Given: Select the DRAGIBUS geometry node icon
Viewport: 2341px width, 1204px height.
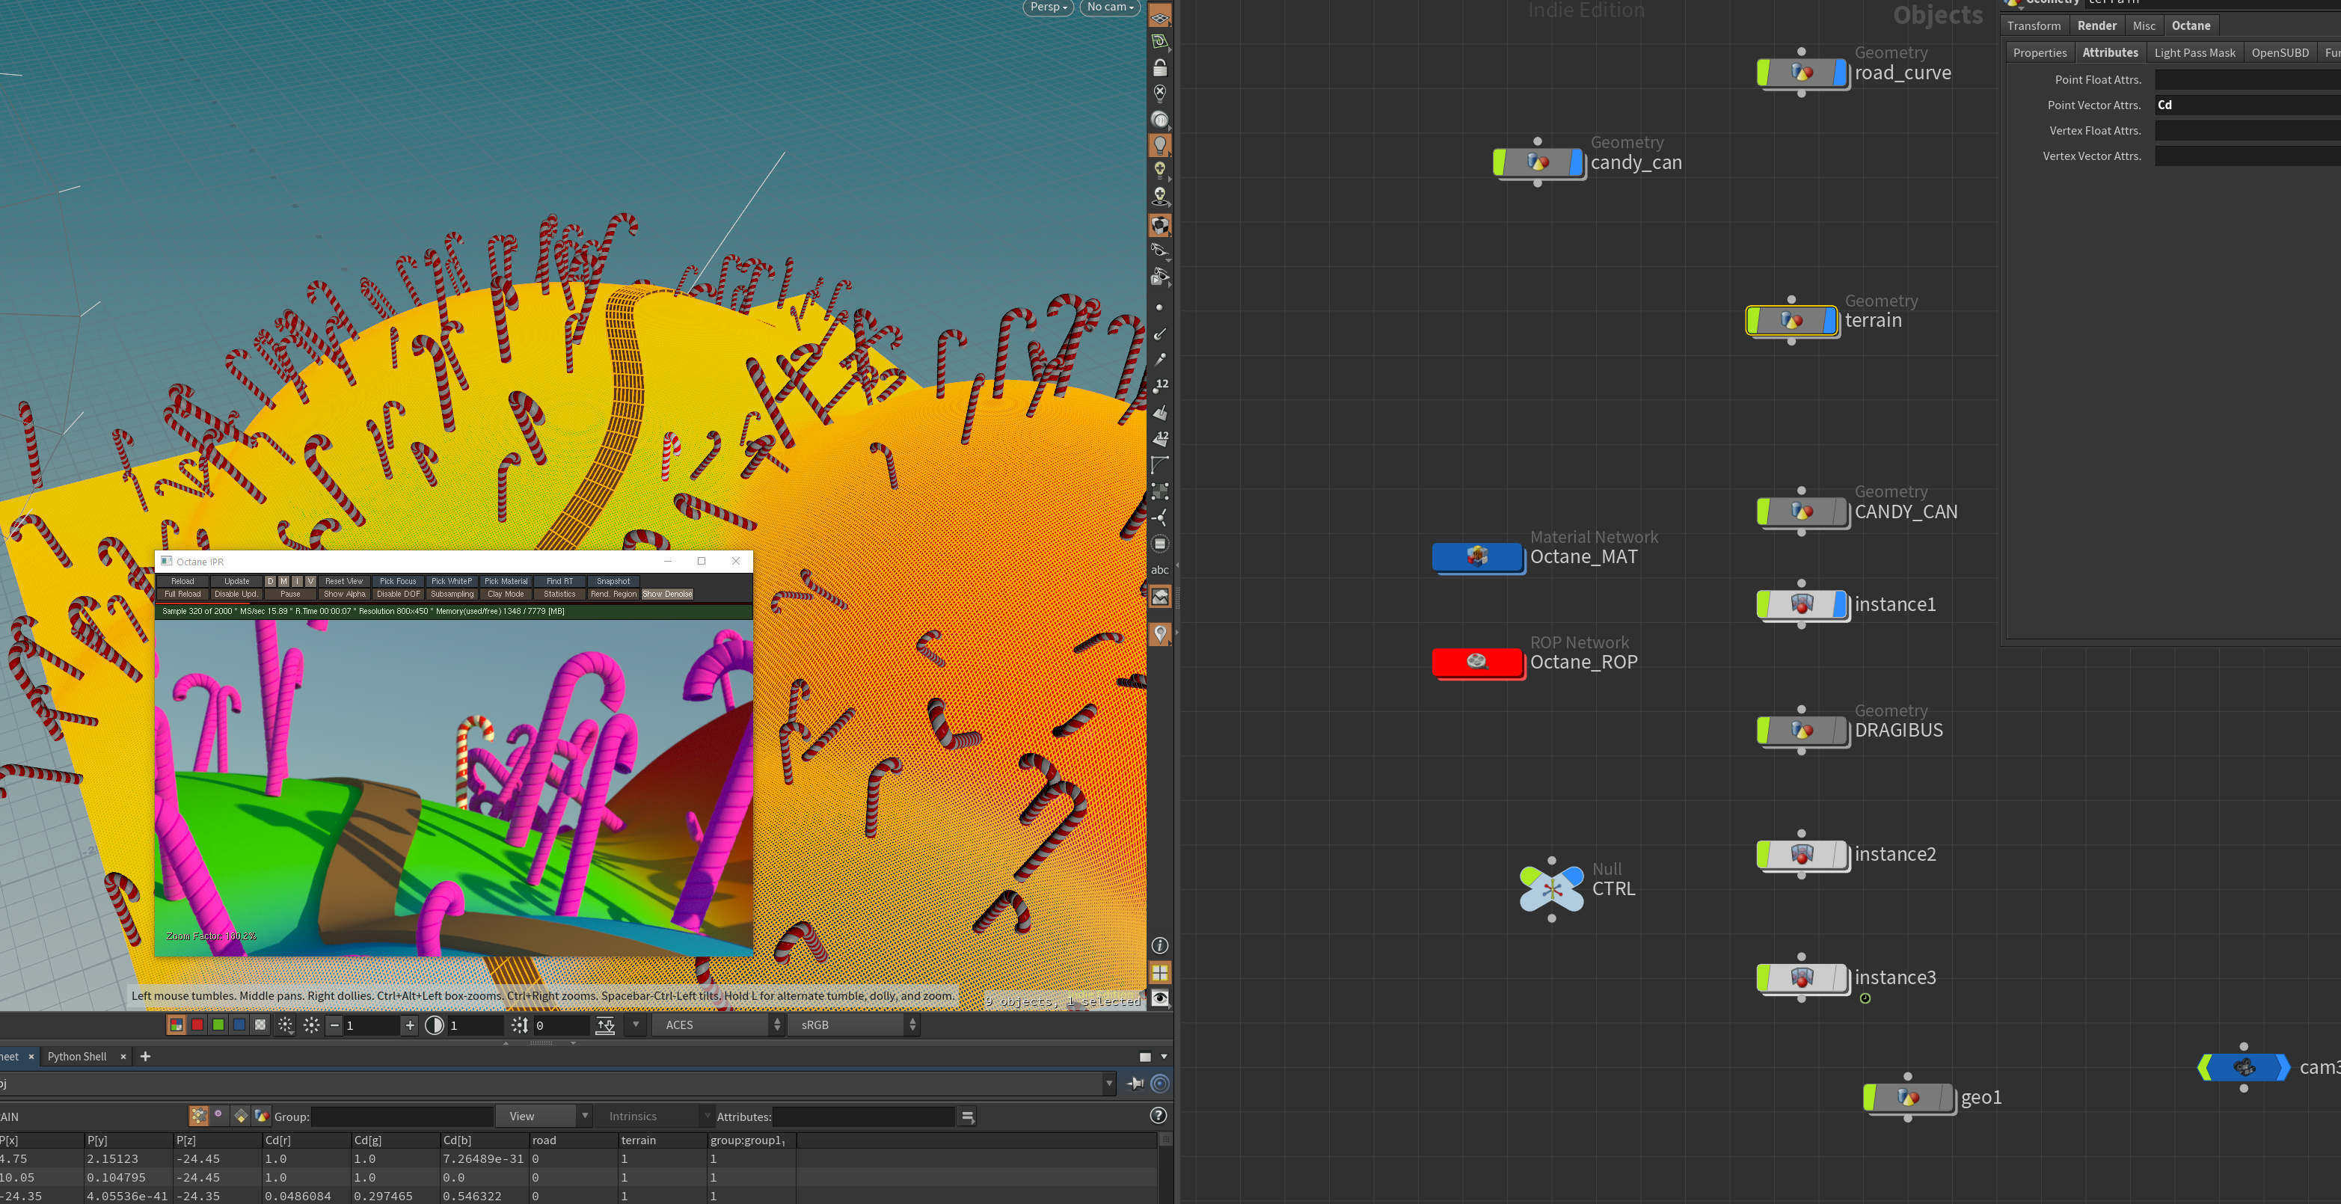Looking at the screenshot, I should pos(1802,731).
